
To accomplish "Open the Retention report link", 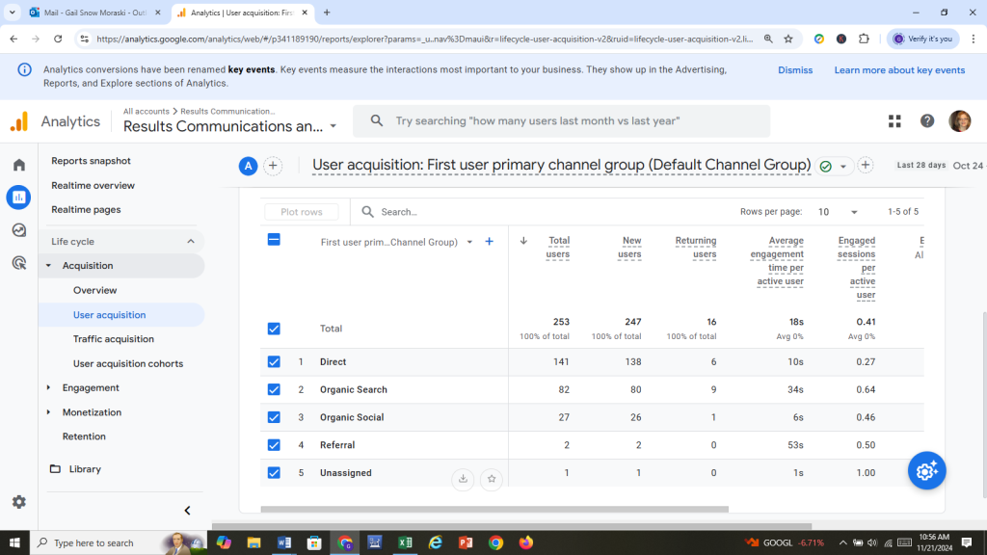I will 84,436.
